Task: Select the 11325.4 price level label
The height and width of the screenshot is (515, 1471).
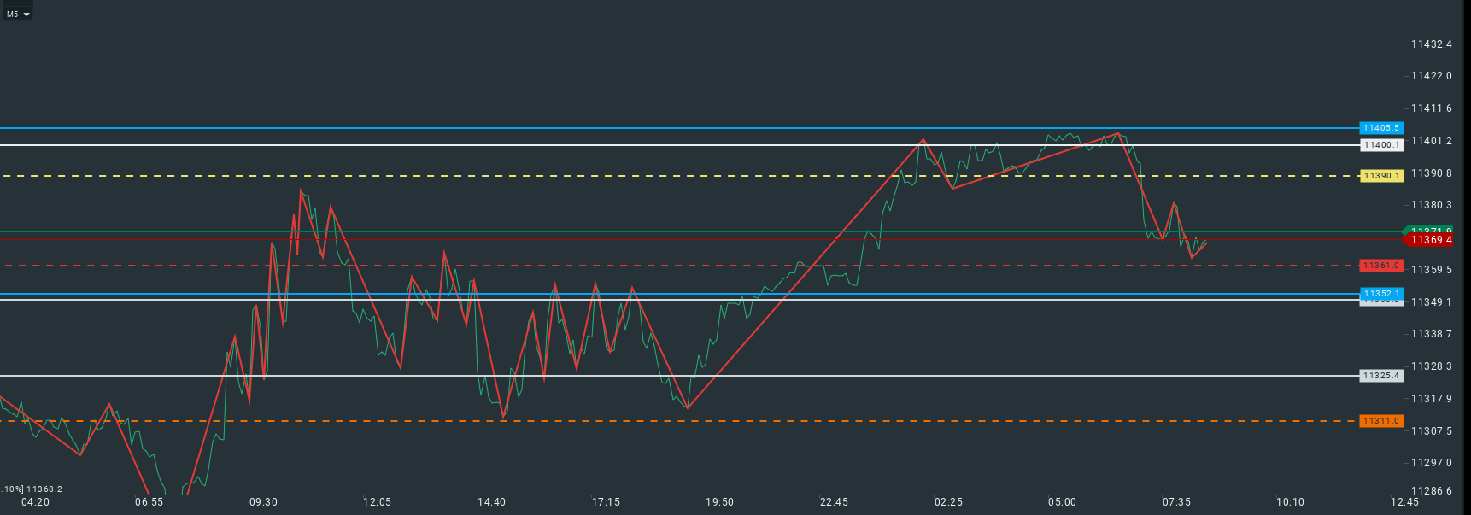Action: [1380, 376]
